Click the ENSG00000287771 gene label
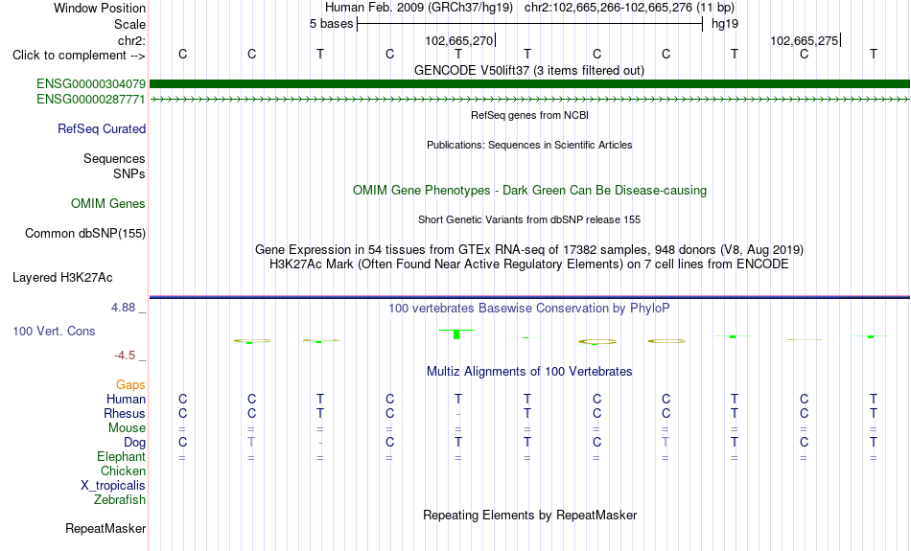This screenshot has width=911, height=551. [91, 100]
